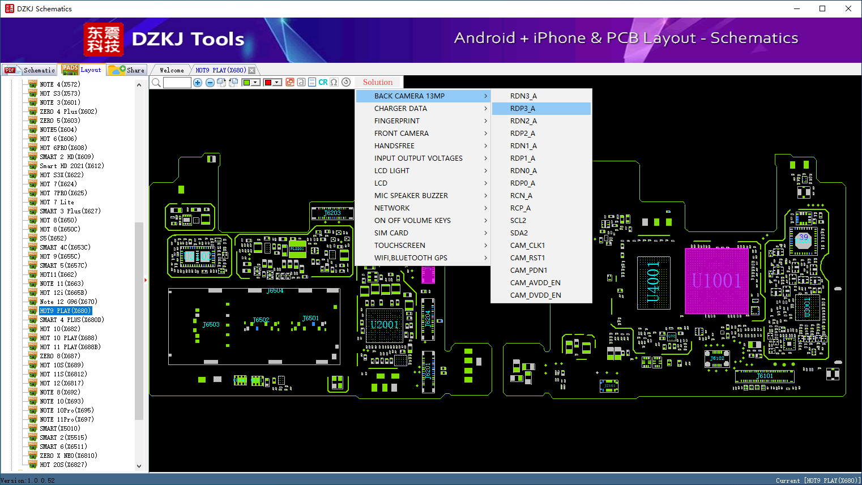Viewport: 862px width, 485px height.
Task: Select SCL2 in the camera submenu
Action: click(541, 221)
